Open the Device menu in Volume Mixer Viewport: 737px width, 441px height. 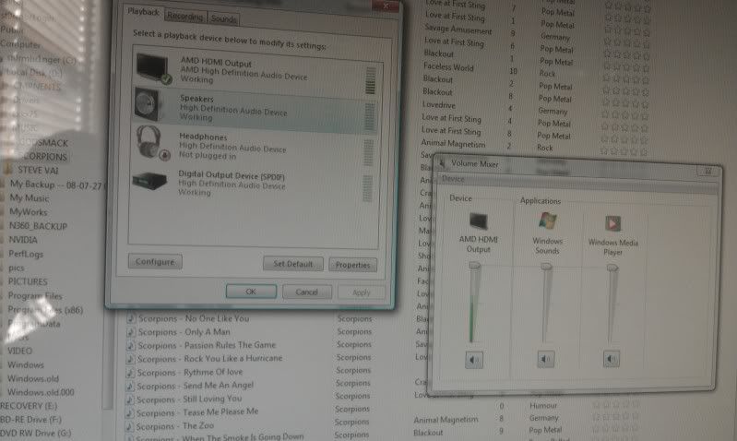pos(453,179)
